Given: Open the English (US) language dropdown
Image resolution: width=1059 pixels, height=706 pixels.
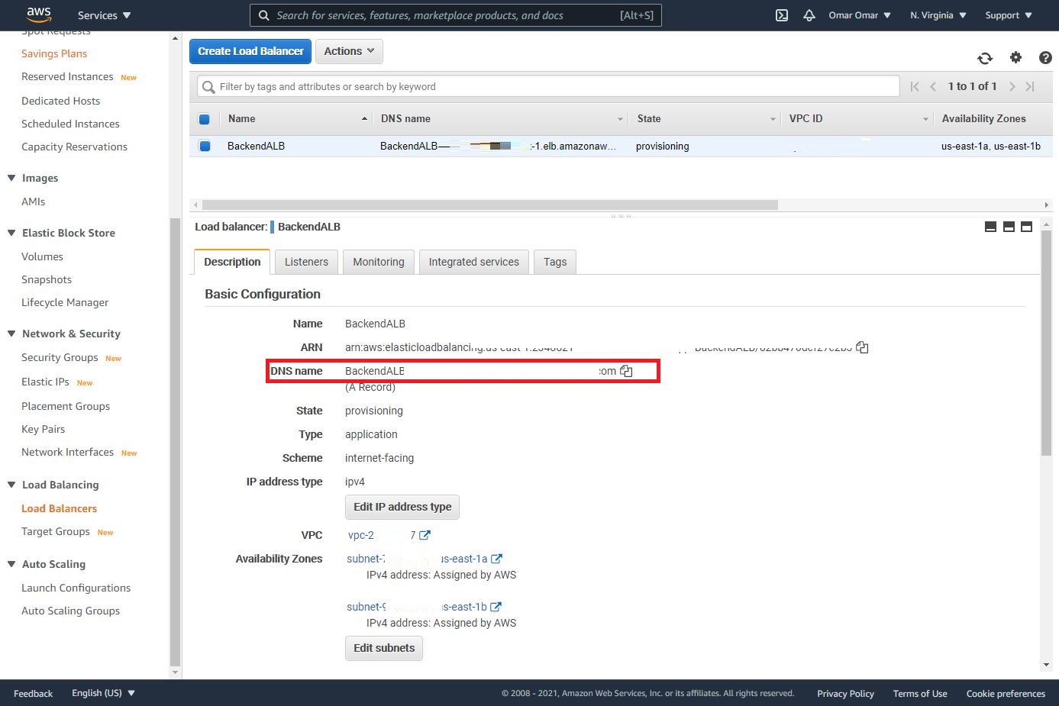Looking at the screenshot, I should coord(103,693).
